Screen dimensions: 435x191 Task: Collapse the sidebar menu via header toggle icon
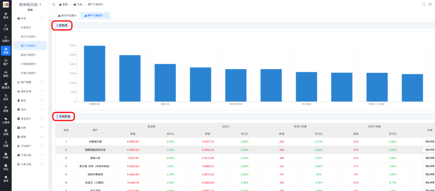pos(53,4)
